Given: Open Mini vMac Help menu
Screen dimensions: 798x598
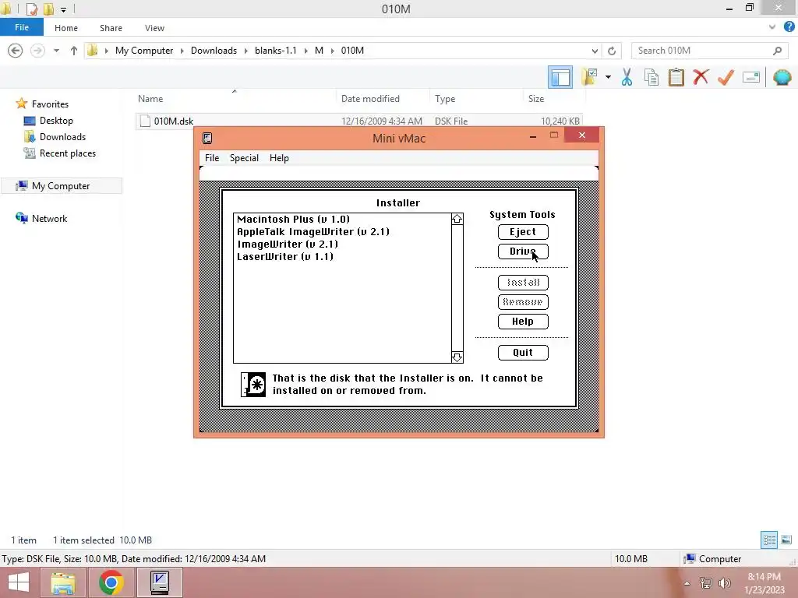Looking at the screenshot, I should coord(279,157).
